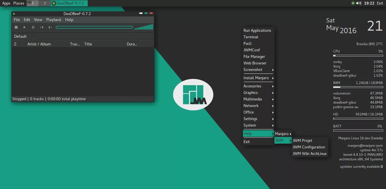This screenshot has width=386, height=189.
Task: Click the kernel 4.4.10-1-MANJARO text
Action: [363, 155]
